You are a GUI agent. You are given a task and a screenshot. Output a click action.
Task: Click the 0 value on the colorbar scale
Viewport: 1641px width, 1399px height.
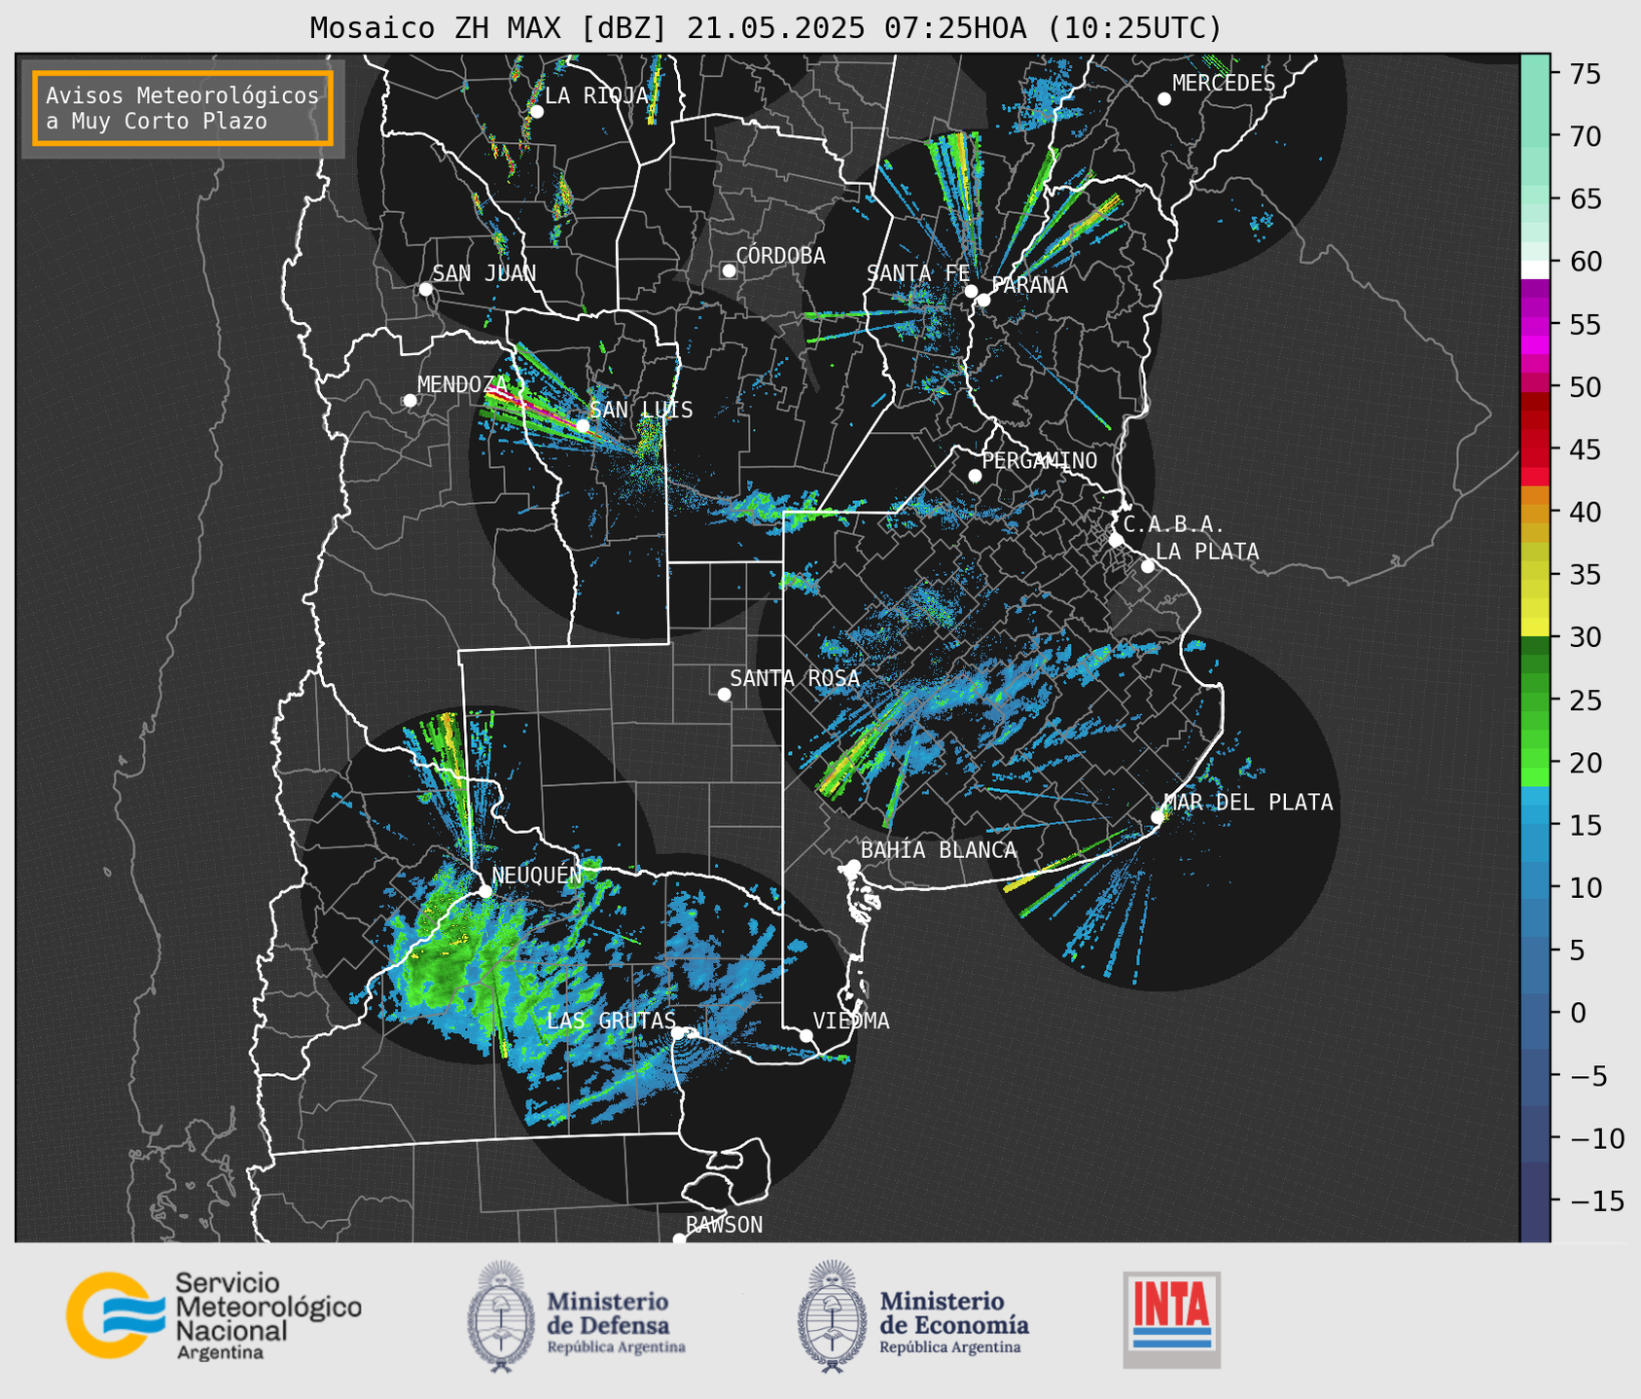coord(1578,1013)
